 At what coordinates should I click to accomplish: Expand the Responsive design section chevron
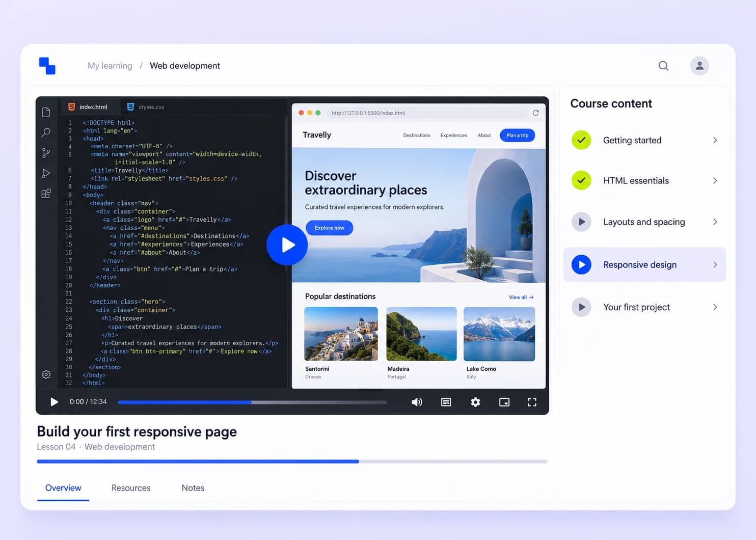pos(715,264)
